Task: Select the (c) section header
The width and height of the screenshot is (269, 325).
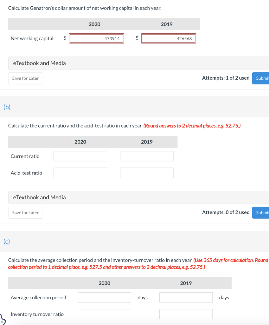Action: (x=6, y=242)
